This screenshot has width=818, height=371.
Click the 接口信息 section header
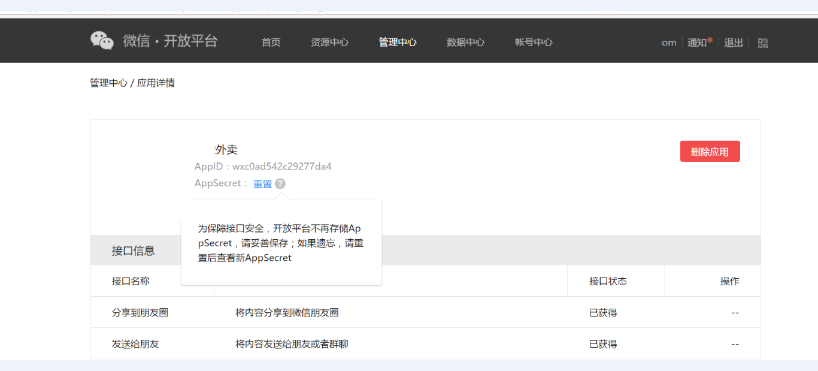point(134,251)
